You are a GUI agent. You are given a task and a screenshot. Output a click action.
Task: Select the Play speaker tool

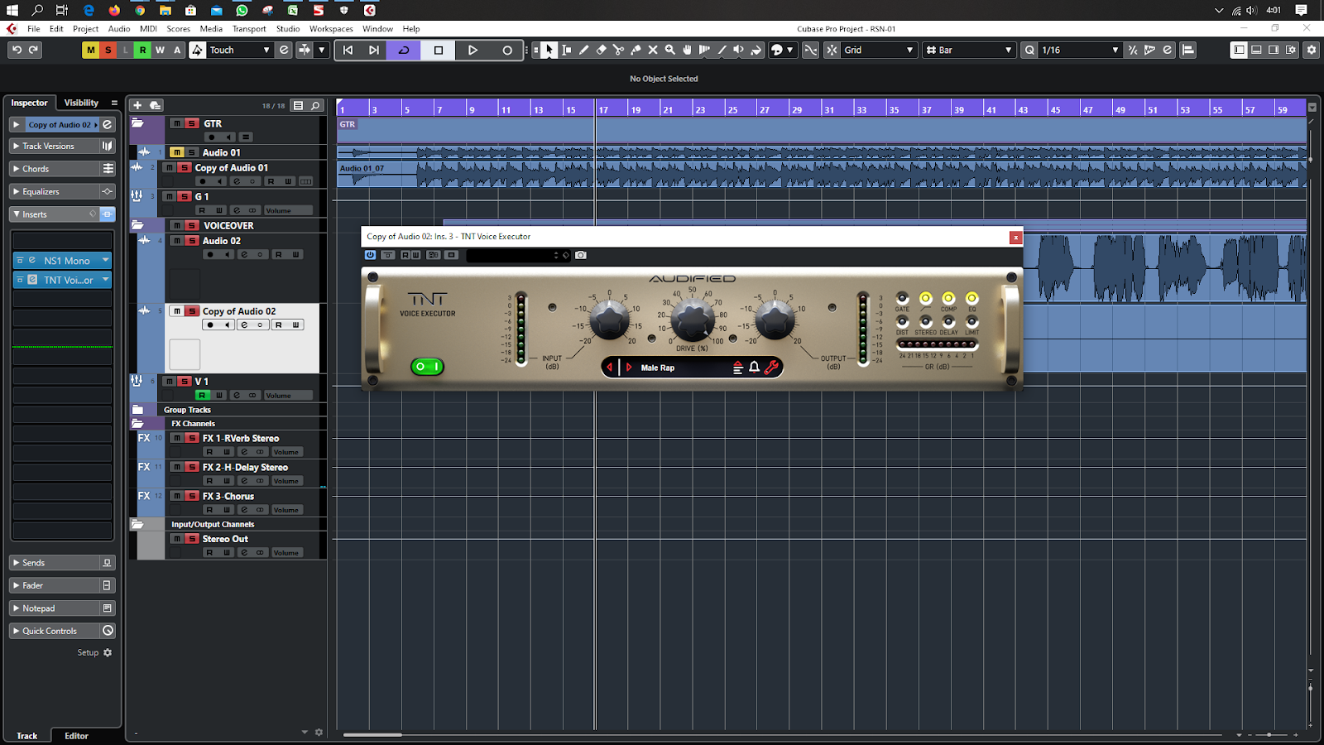pyautogui.click(x=738, y=50)
